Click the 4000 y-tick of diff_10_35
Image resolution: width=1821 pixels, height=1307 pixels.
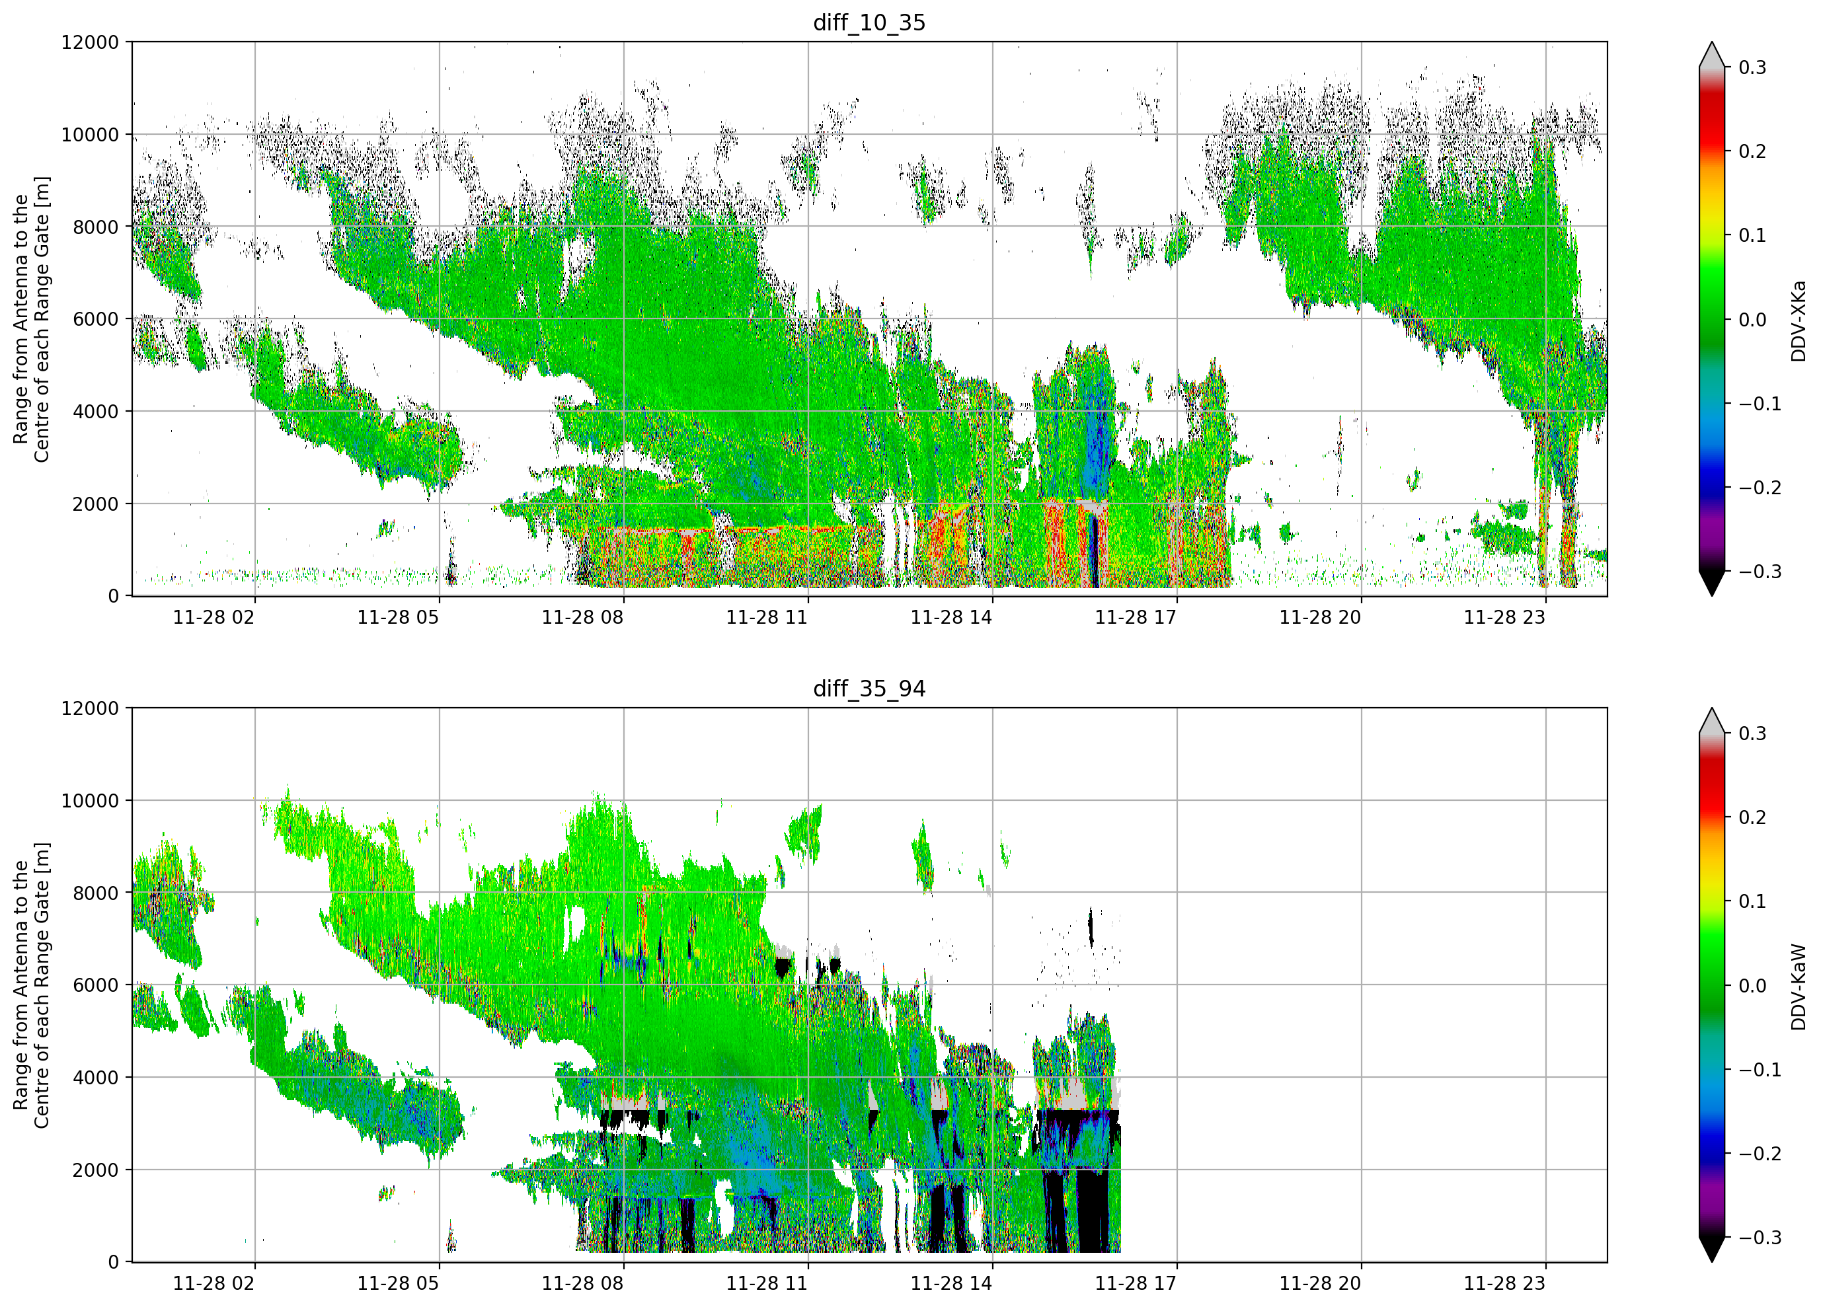point(96,412)
